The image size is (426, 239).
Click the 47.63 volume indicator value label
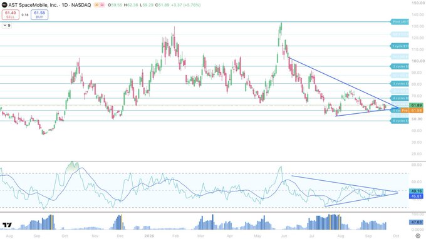(416, 222)
